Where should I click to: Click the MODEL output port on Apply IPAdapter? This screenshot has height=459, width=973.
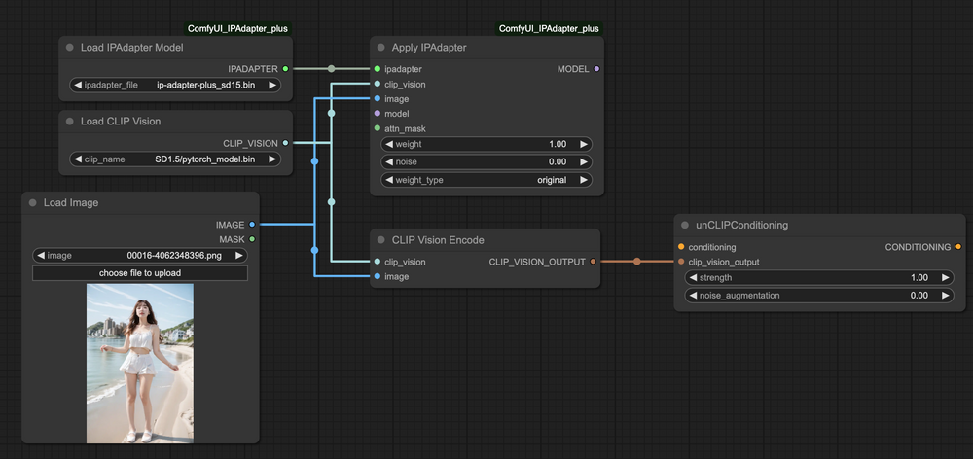596,69
